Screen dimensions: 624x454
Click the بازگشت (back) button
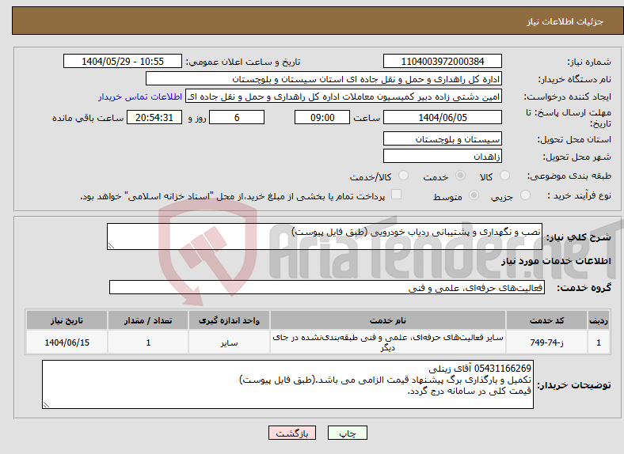292,433
